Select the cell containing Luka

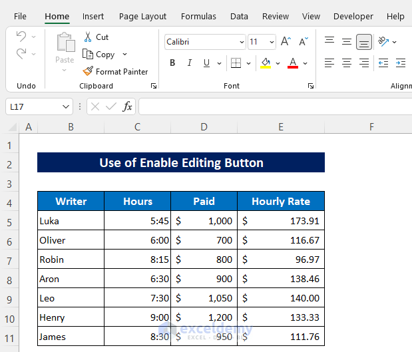tap(71, 221)
